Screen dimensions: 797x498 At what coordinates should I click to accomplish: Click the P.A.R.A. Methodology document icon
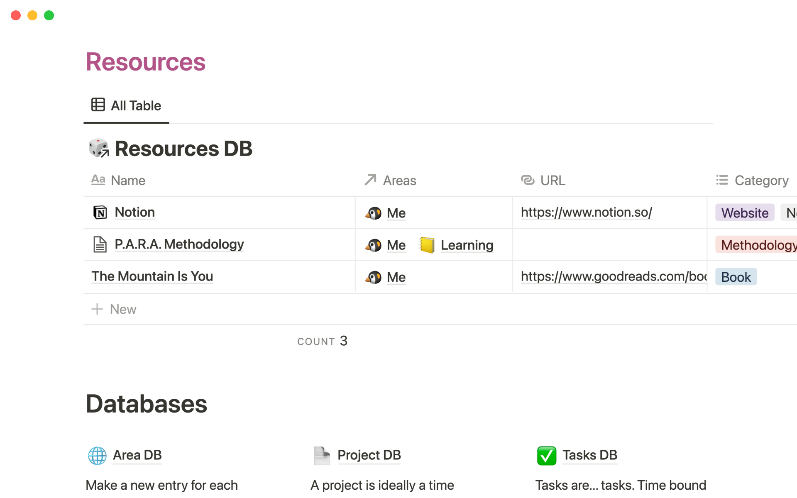point(100,244)
